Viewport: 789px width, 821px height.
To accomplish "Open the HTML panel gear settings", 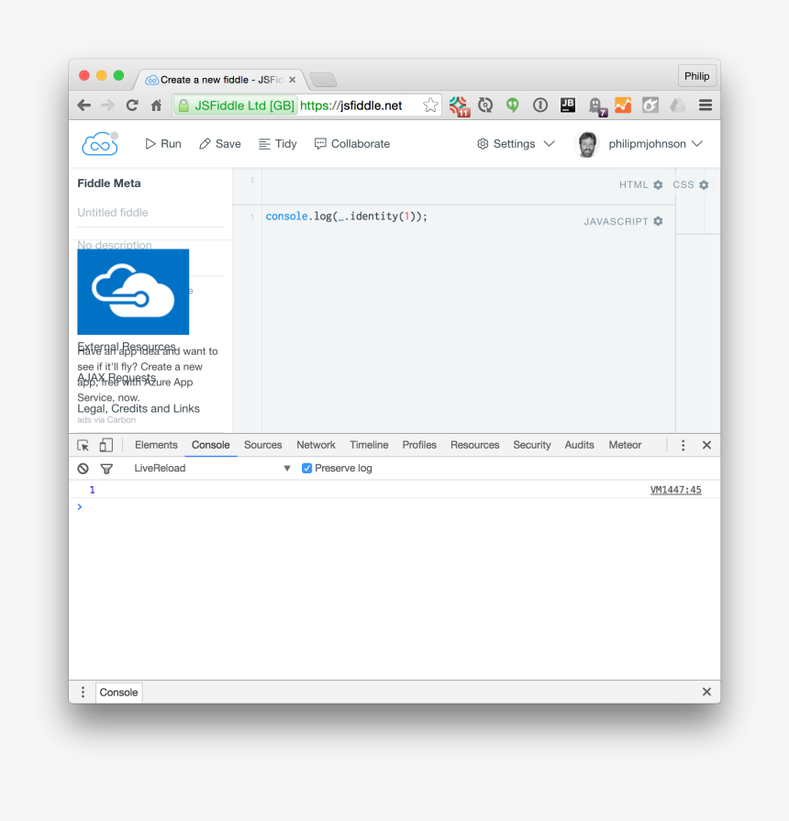I will (x=658, y=185).
